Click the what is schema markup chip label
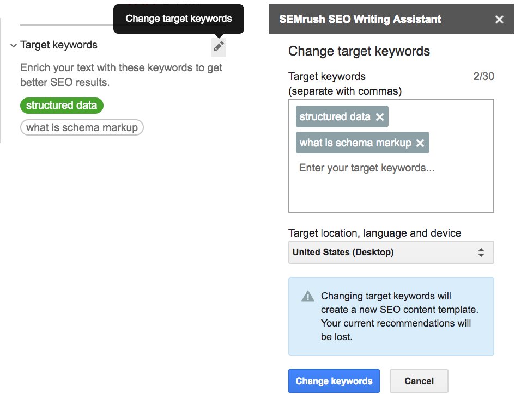This screenshot has height=394, width=521. (355, 143)
